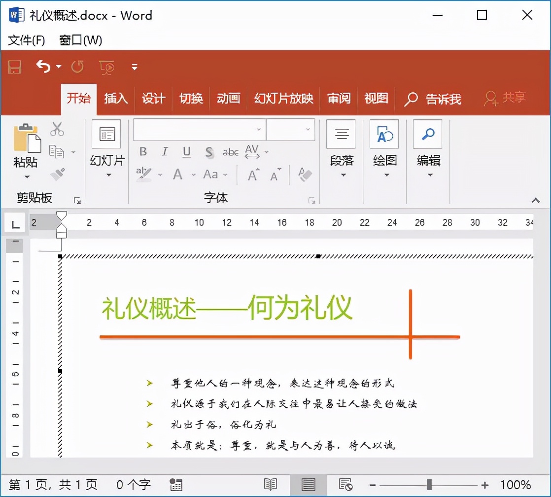
Task: Toggle underline formatting
Action: (x=186, y=152)
